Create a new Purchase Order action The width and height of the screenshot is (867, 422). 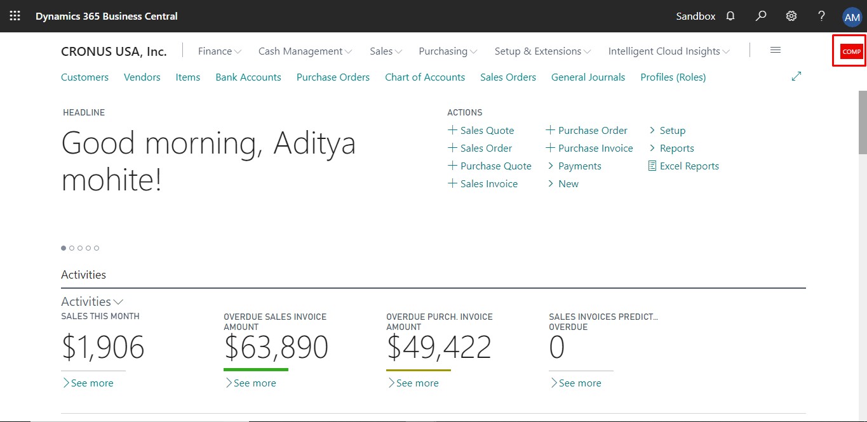coord(587,130)
